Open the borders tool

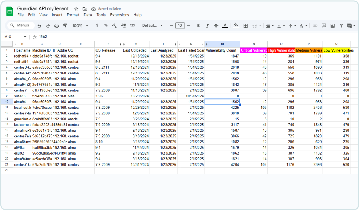(x=245, y=26)
